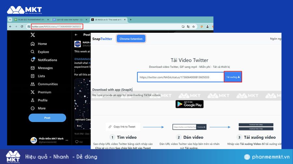Click the NASA video thumbnail
The width and height of the screenshot is (293, 164).
[82, 104]
